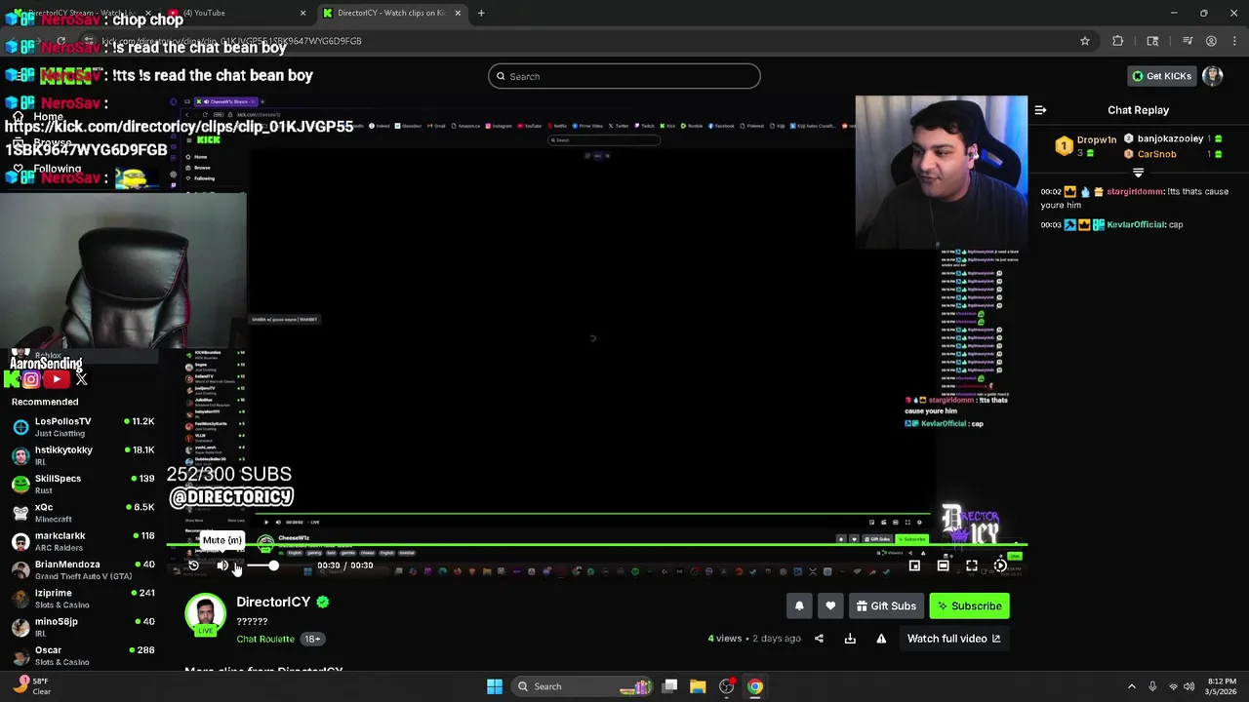Click the Gift Subs button

(x=886, y=606)
